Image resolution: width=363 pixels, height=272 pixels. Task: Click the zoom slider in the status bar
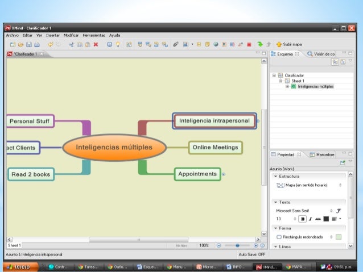(238, 245)
